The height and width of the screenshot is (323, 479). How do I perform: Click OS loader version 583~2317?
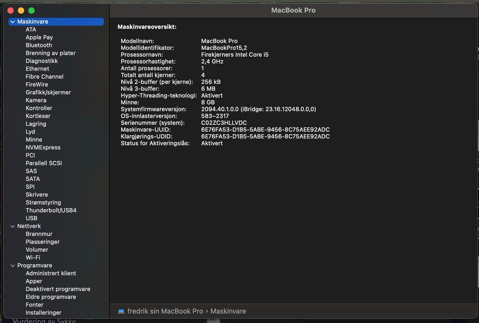coord(215,116)
